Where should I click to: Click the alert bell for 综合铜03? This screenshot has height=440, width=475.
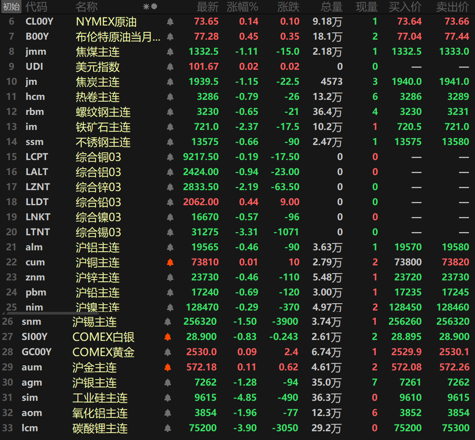(170, 157)
